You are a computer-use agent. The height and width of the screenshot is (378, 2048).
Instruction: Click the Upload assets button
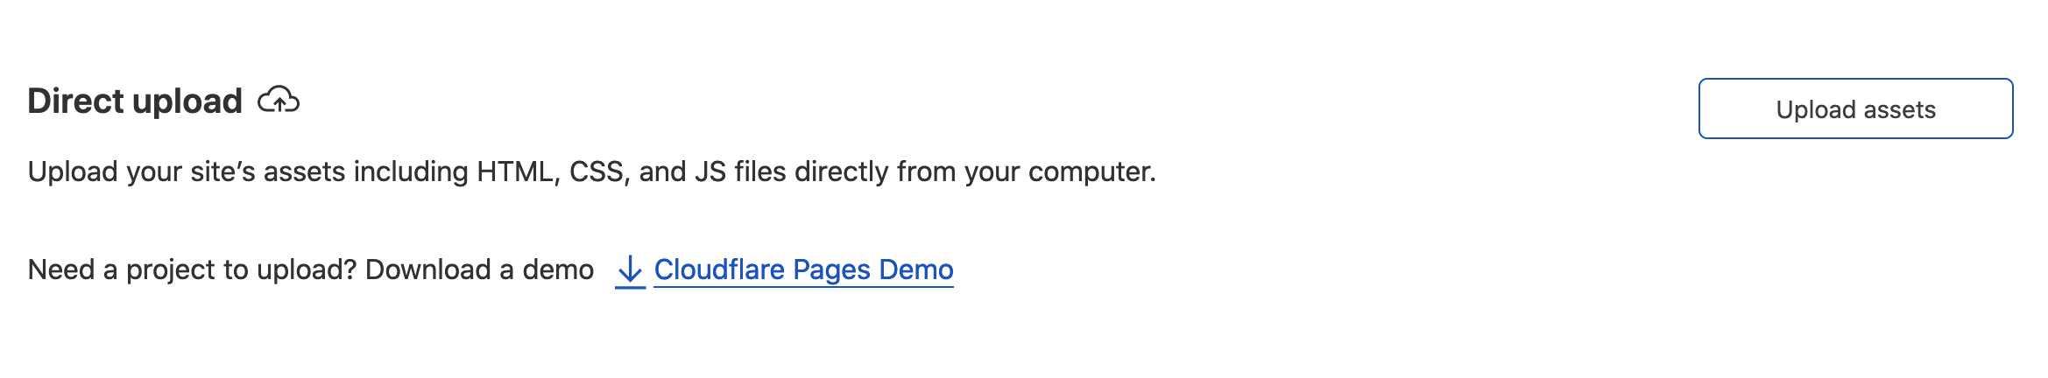pyautogui.click(x=1854, y=109)
